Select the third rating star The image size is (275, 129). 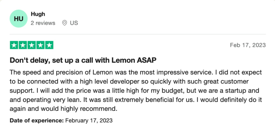coord(32,45)
